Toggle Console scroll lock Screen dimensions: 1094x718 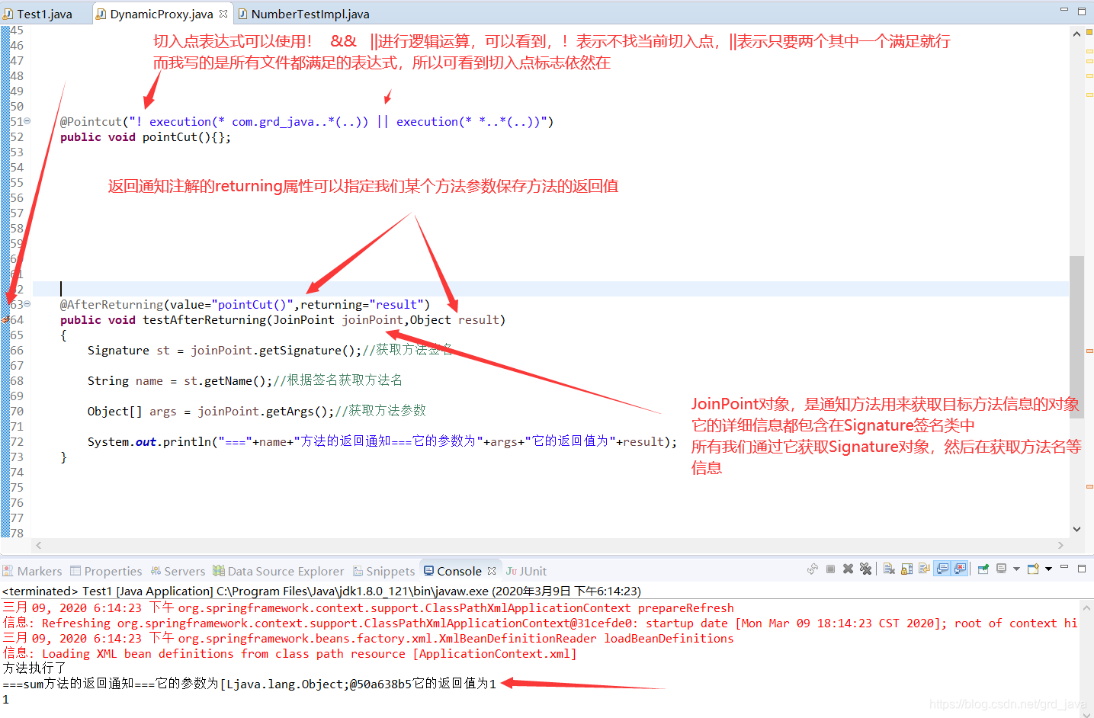[906, 569]
